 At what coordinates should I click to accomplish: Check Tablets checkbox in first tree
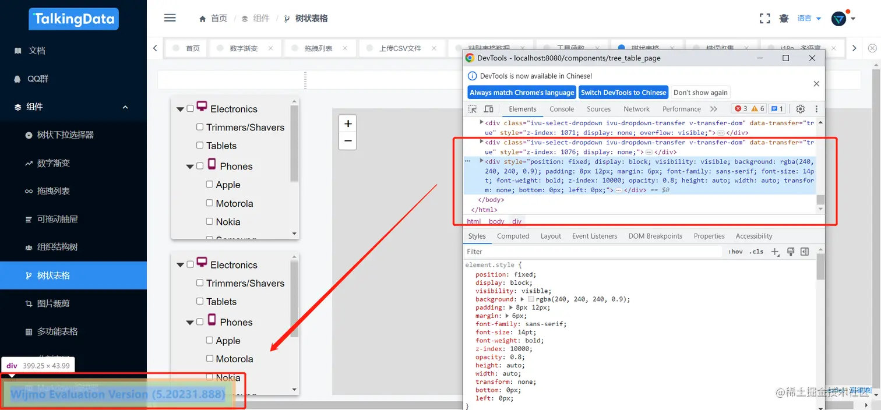pyautogui.click(x=200, y=146)
